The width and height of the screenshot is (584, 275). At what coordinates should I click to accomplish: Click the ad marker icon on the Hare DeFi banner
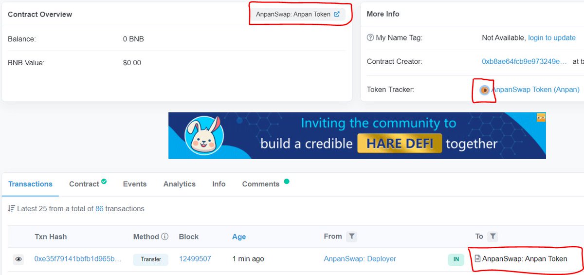pos(541,118)
